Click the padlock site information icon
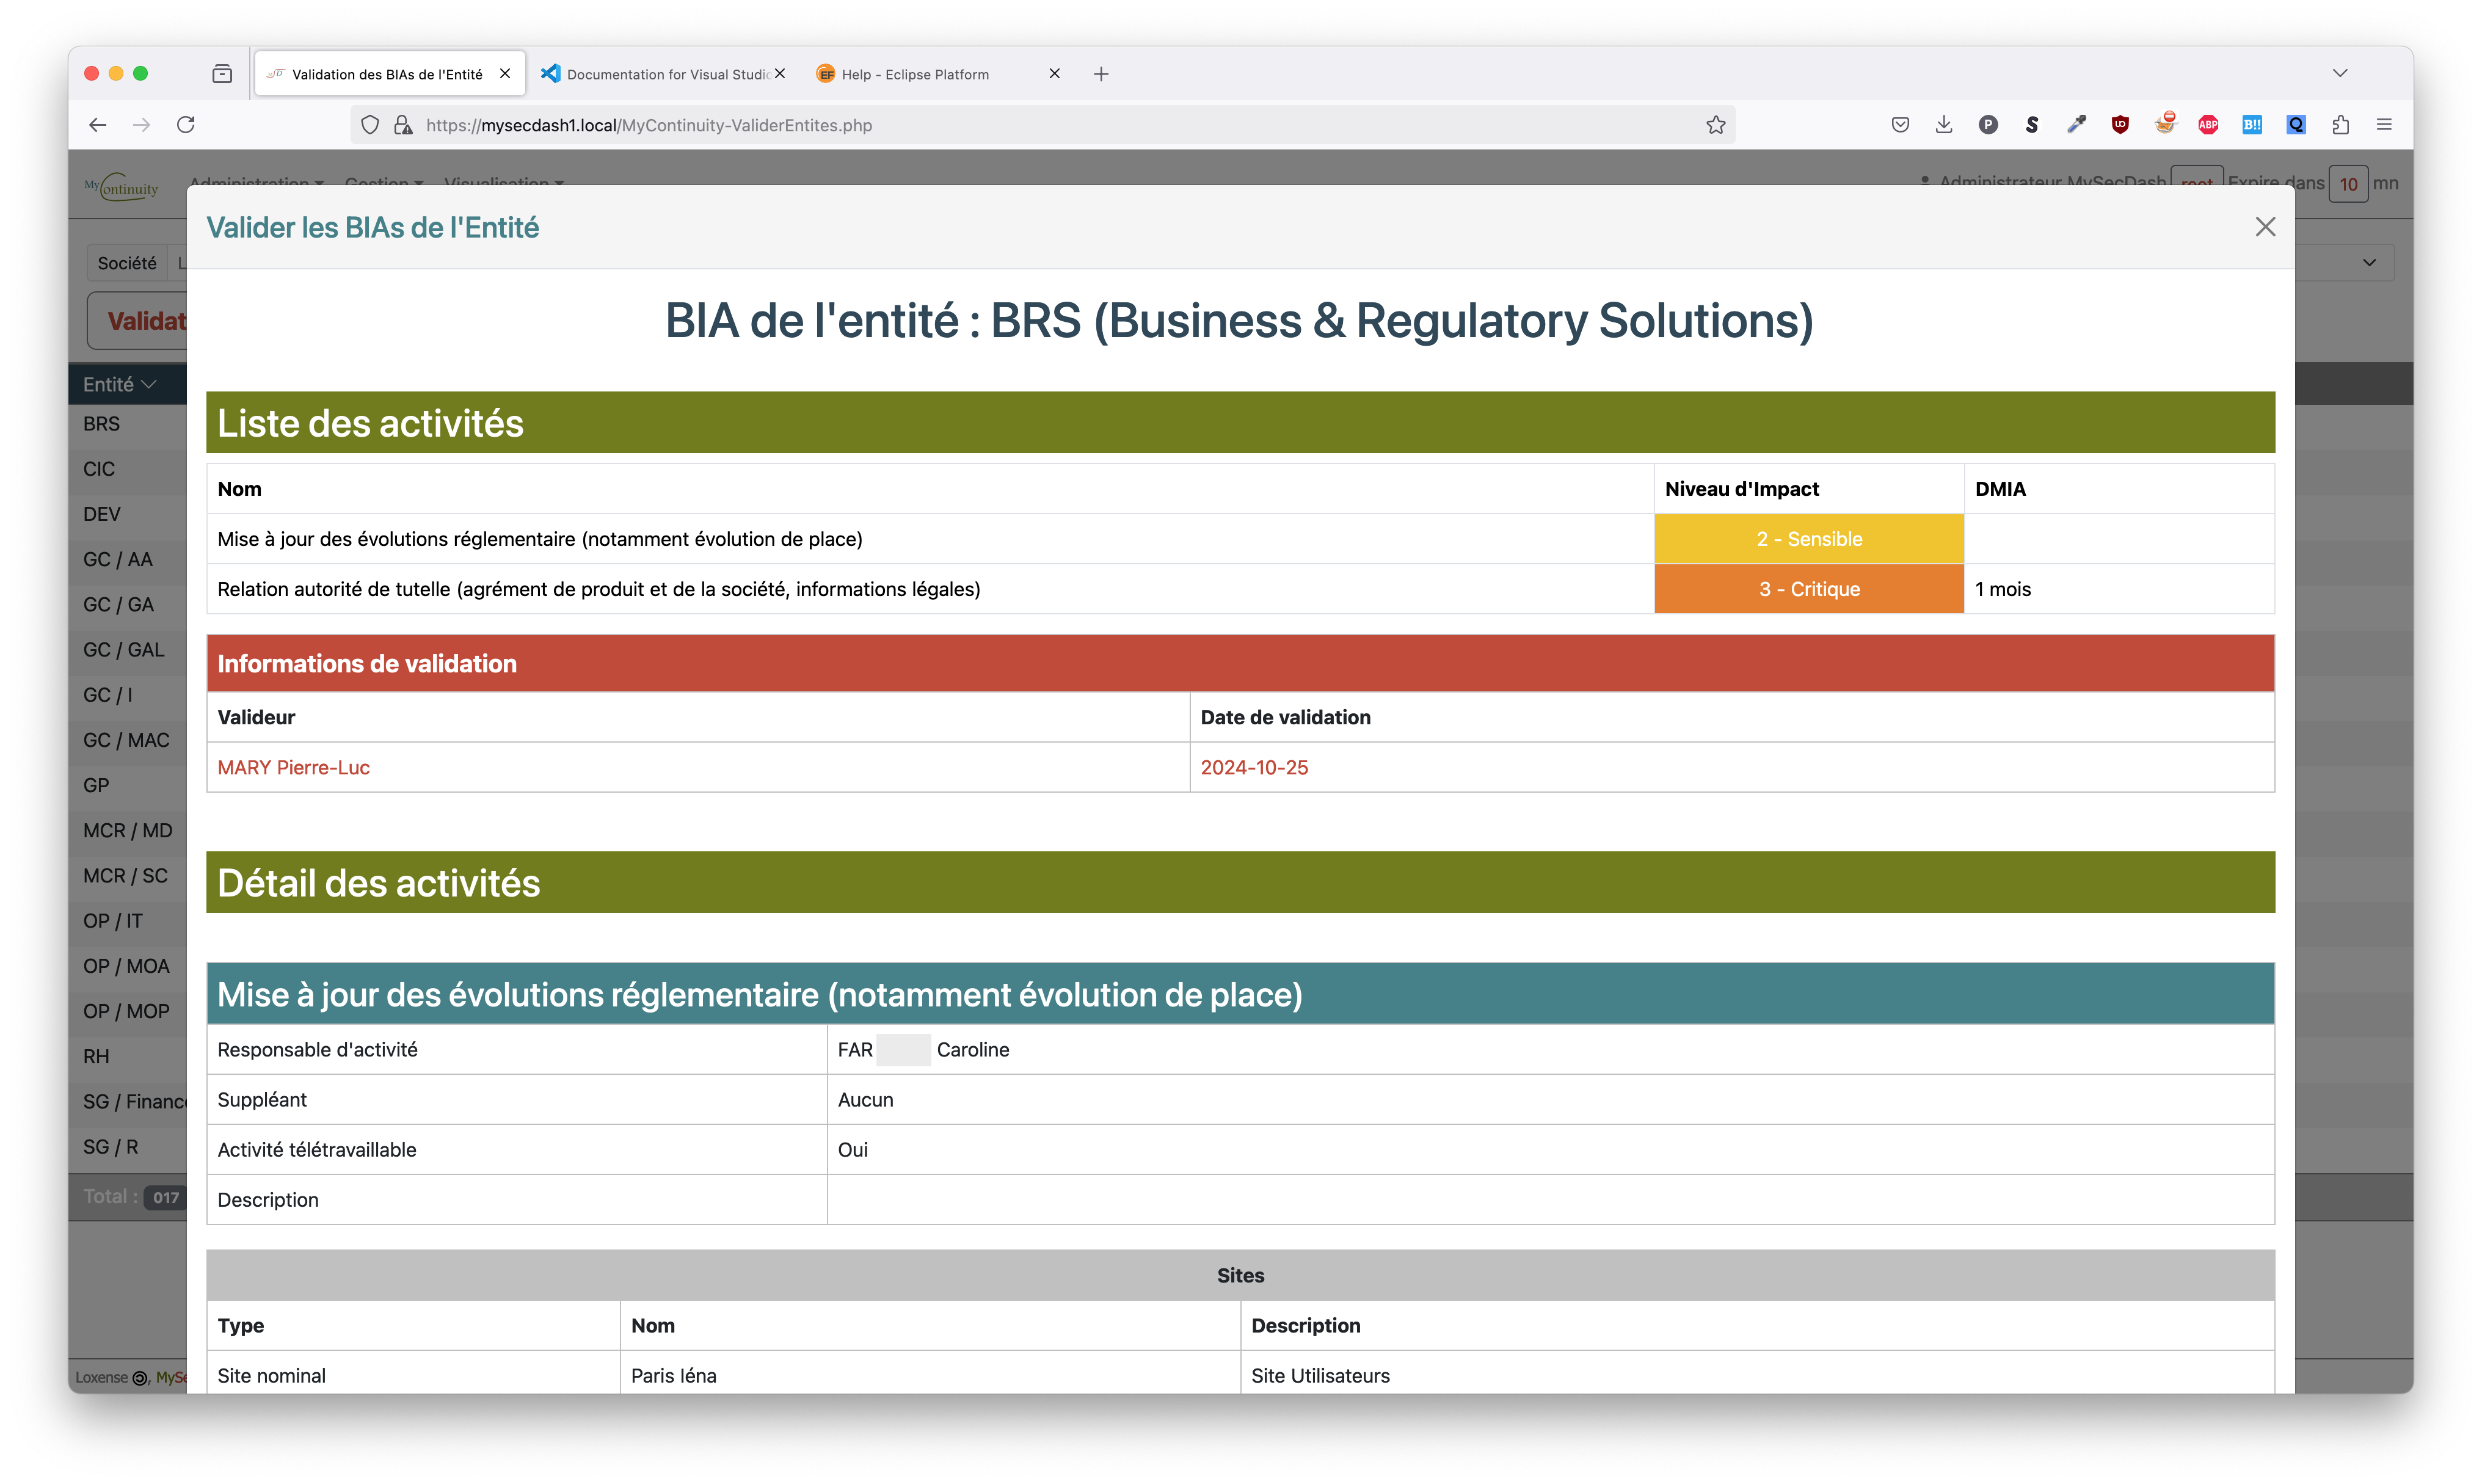 pos(403,125)
